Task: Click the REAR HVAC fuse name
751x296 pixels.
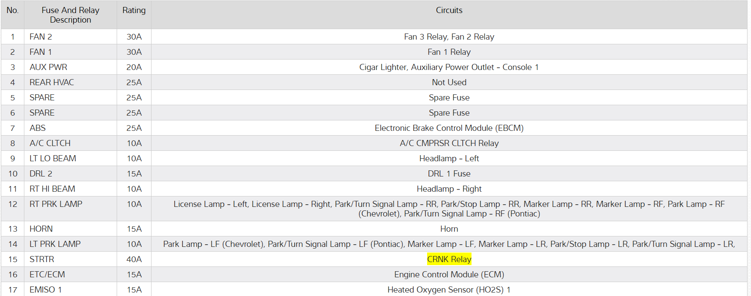Action: (x=52, y=82)
